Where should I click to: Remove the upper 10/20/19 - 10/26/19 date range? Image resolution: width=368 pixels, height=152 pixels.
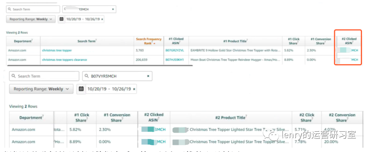[x=102, y=19]
